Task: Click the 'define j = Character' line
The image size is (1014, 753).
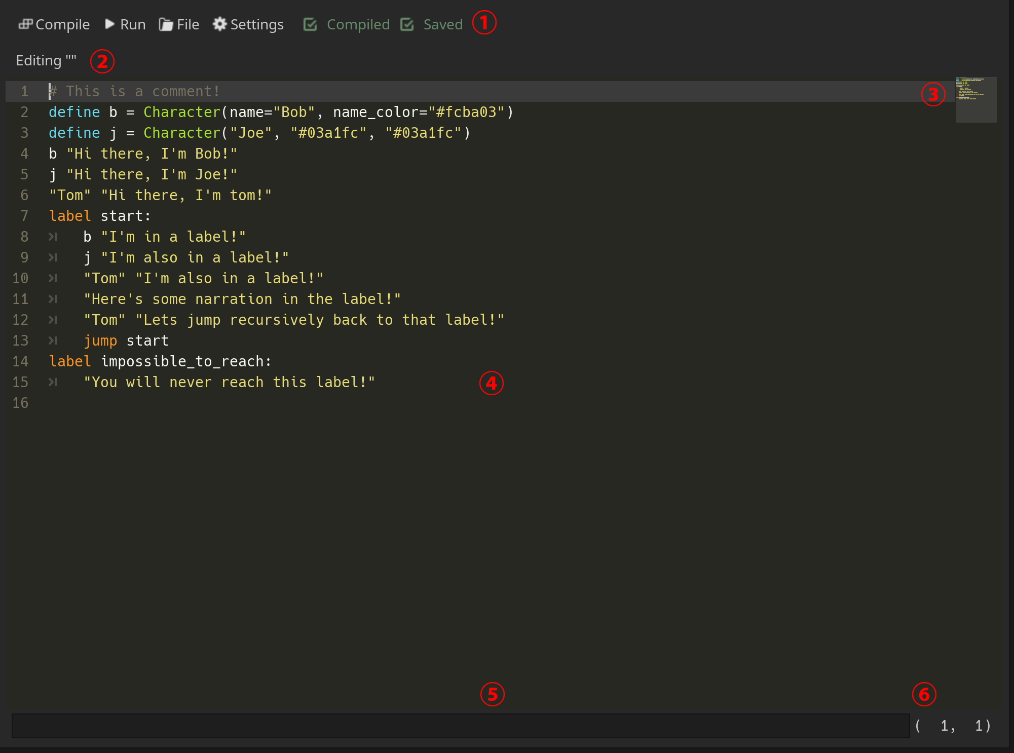Action: point(259,133)
